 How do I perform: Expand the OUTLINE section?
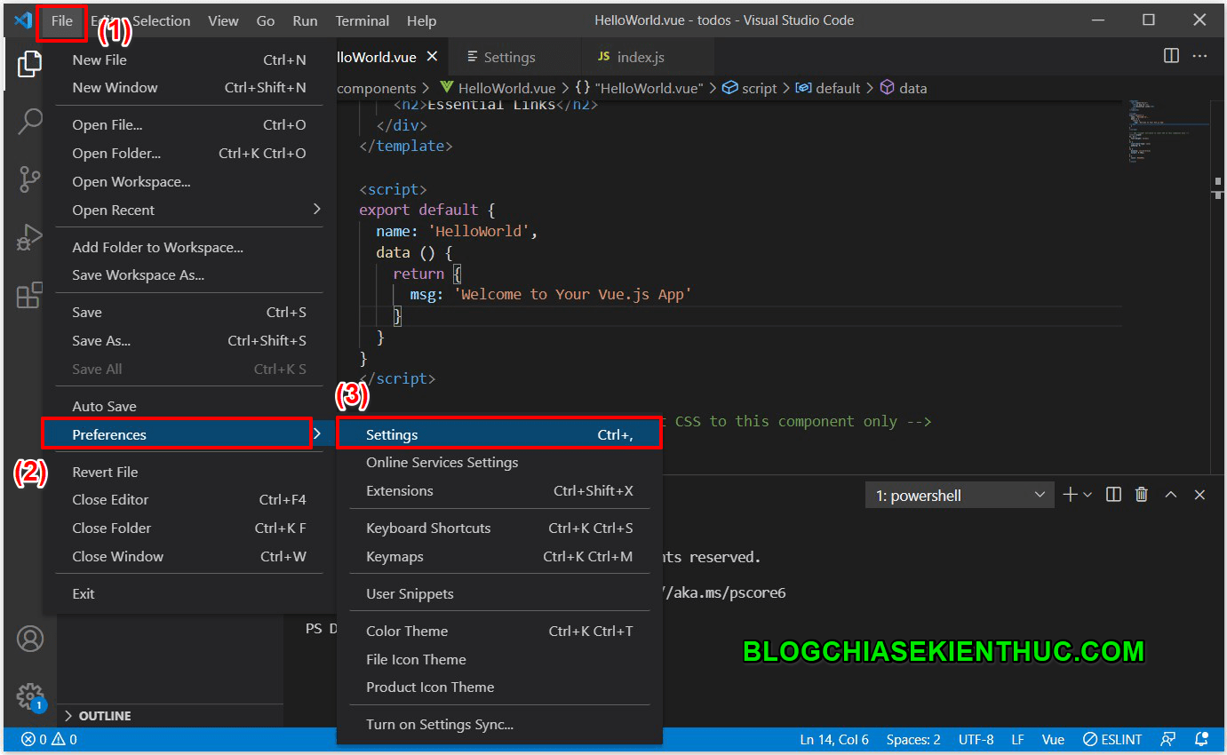(98, 715)
